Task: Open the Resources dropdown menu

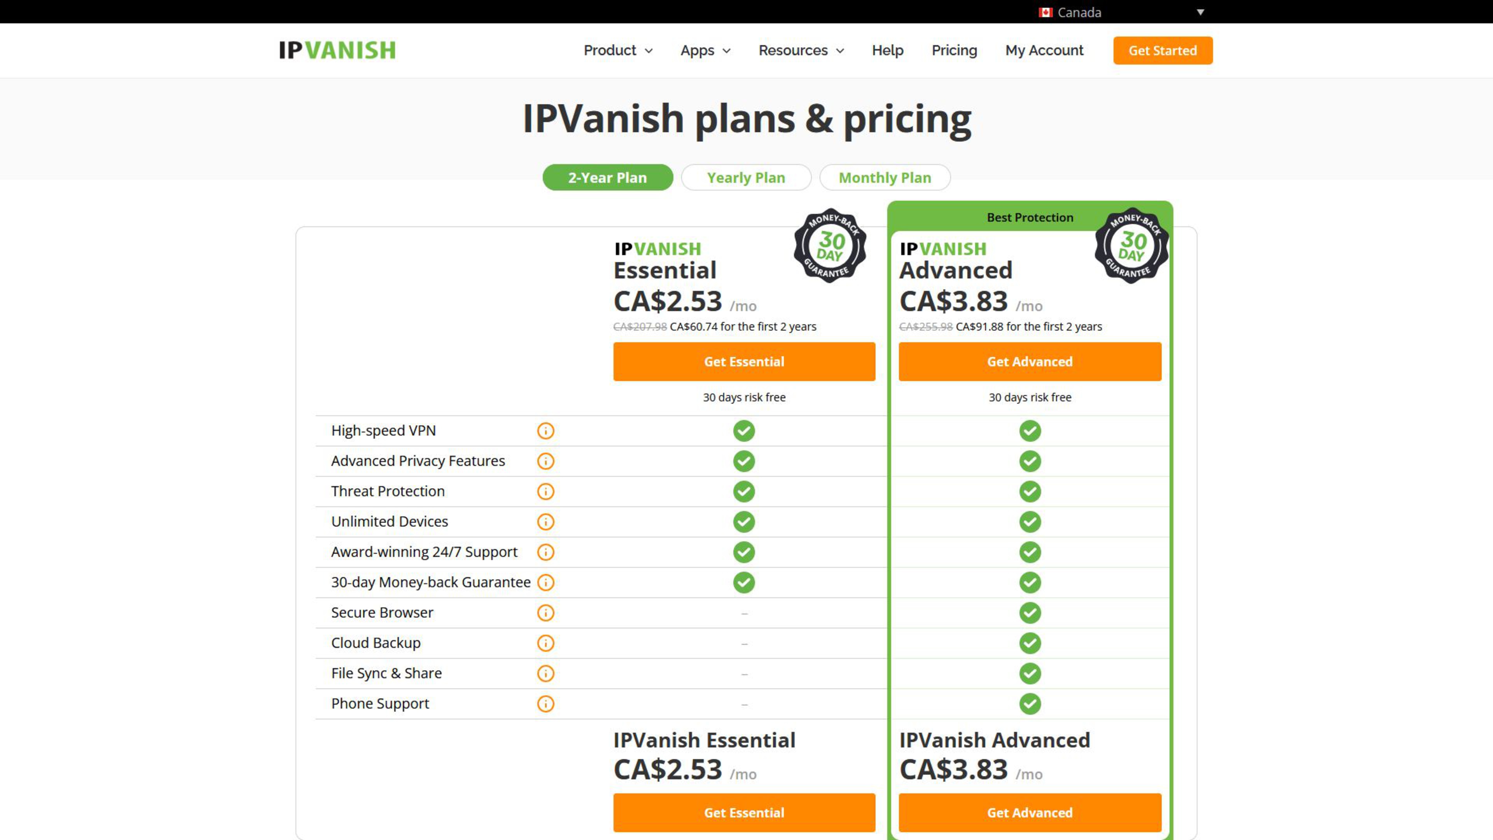Action: pyautogui.click(x=801, y=51)
